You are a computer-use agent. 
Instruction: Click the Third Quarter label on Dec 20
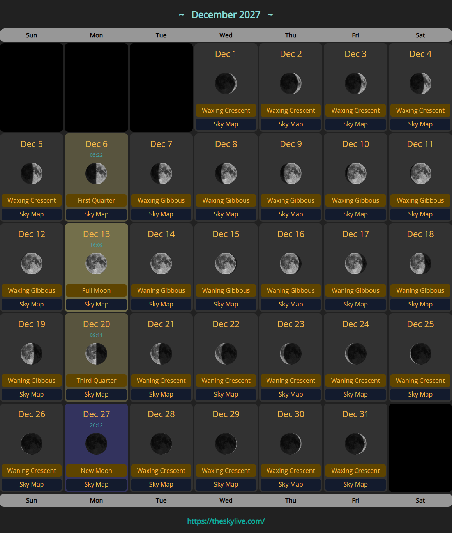[x=96, y=381]
